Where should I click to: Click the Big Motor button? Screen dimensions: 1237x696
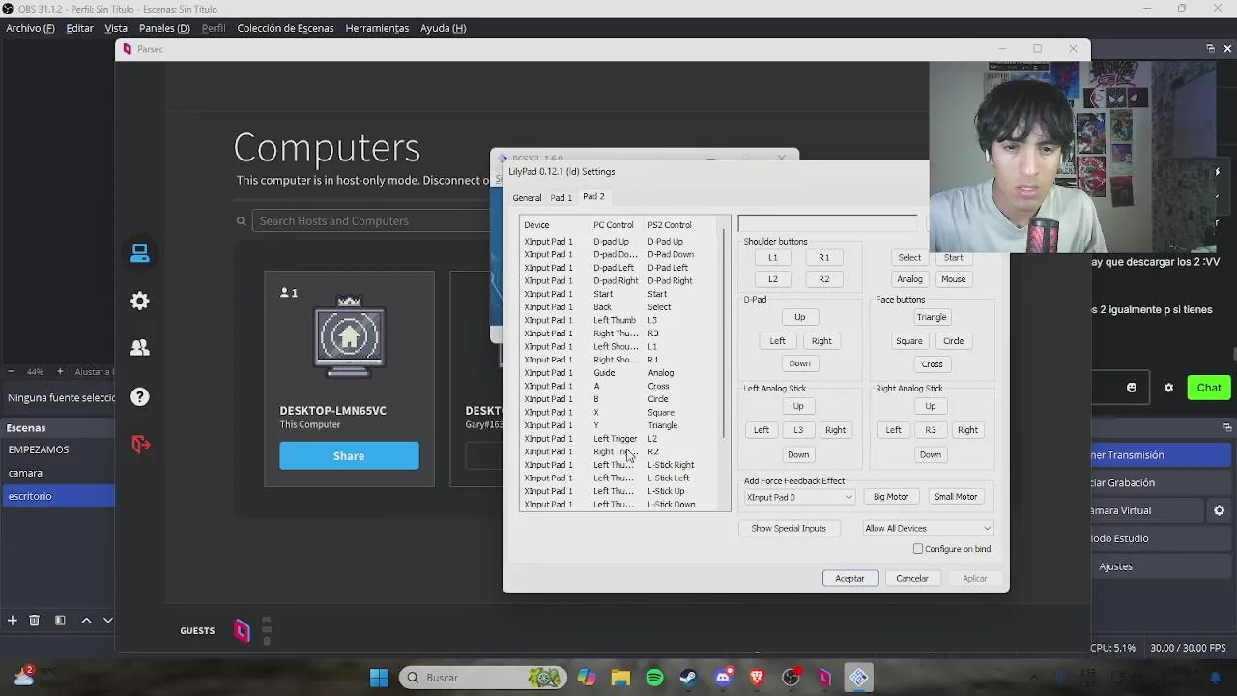point(891,497)
